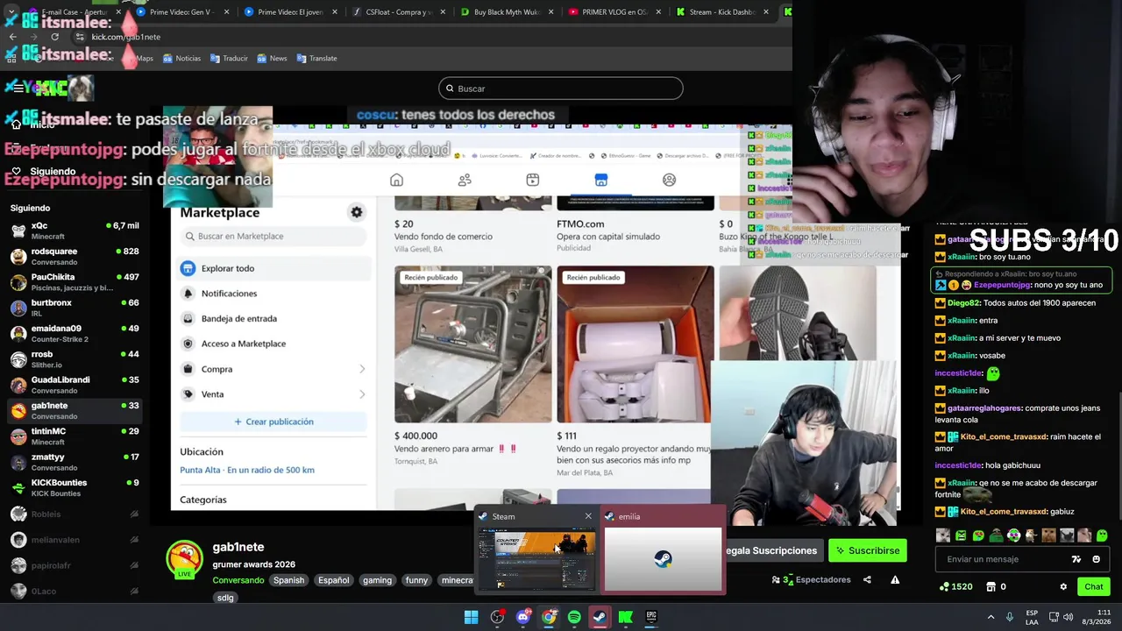Screen dimensions: 1122x631
Task: Close the CSFloat browser tab
Action: [443, 12]
